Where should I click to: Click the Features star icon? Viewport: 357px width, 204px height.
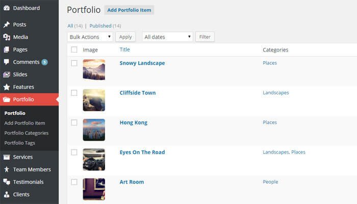click(6, 87)
